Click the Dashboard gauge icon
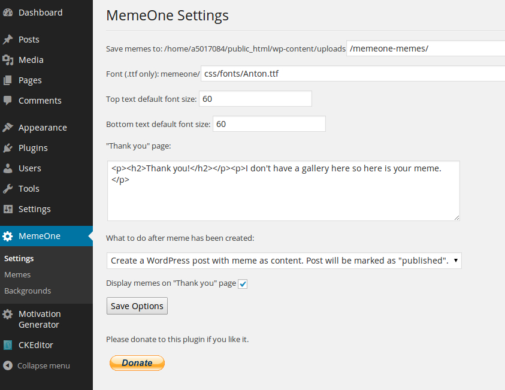The image size is (505, 390). point(8,13)
